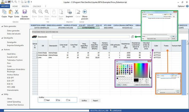Viewport: 189px width, 112px height.
Task: Click Peso específico saturado cell 18,65
Action: tap(94, 57)
